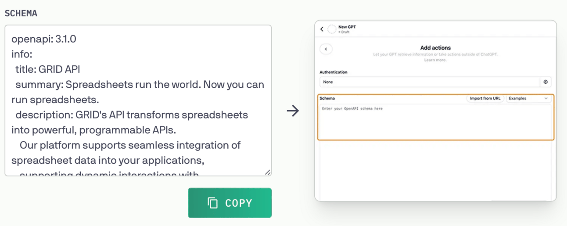Click the back chevron beside New GPT

pos(322,29)
